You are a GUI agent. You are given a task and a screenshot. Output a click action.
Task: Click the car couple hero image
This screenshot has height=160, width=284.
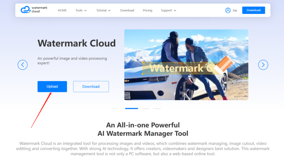186,65
